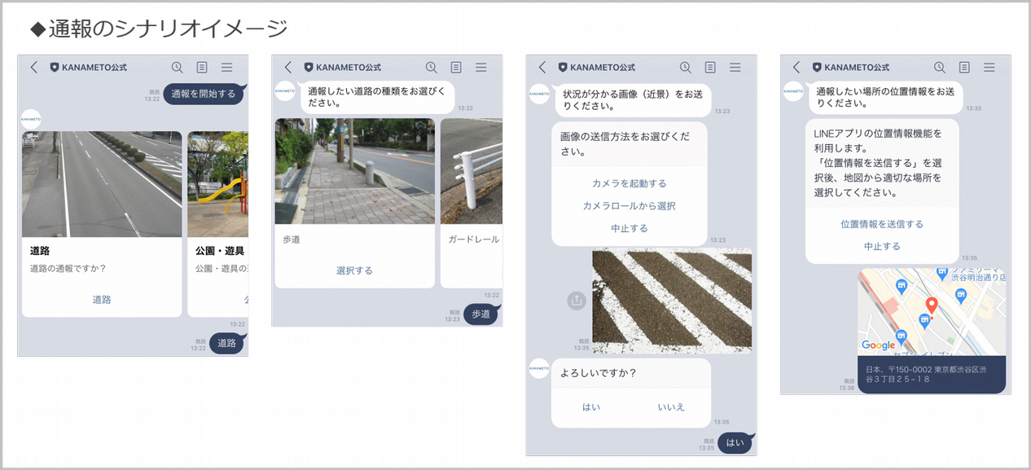The width and height of the screenshot is (1031, 470).
Task: Open the hamburger menu on the third screen
Action: [735, 68]
